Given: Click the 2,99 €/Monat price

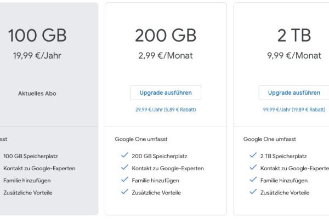Looking at the screenshot, I should [166, 55].
